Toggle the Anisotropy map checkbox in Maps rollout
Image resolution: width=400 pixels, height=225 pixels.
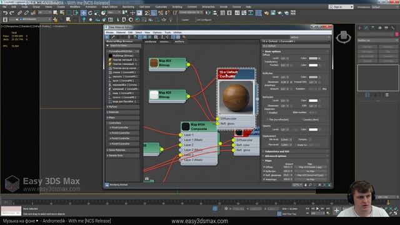coord(264,179)
